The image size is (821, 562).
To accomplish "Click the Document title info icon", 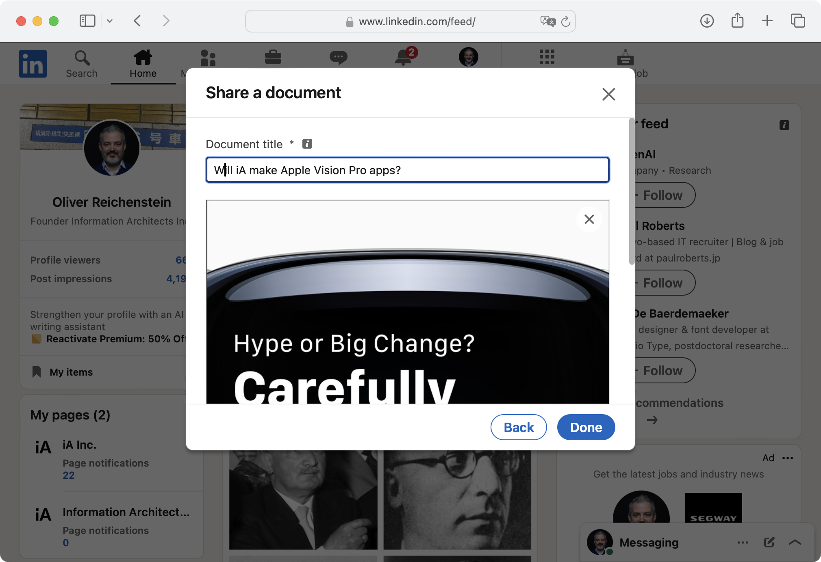I will 307,144.
